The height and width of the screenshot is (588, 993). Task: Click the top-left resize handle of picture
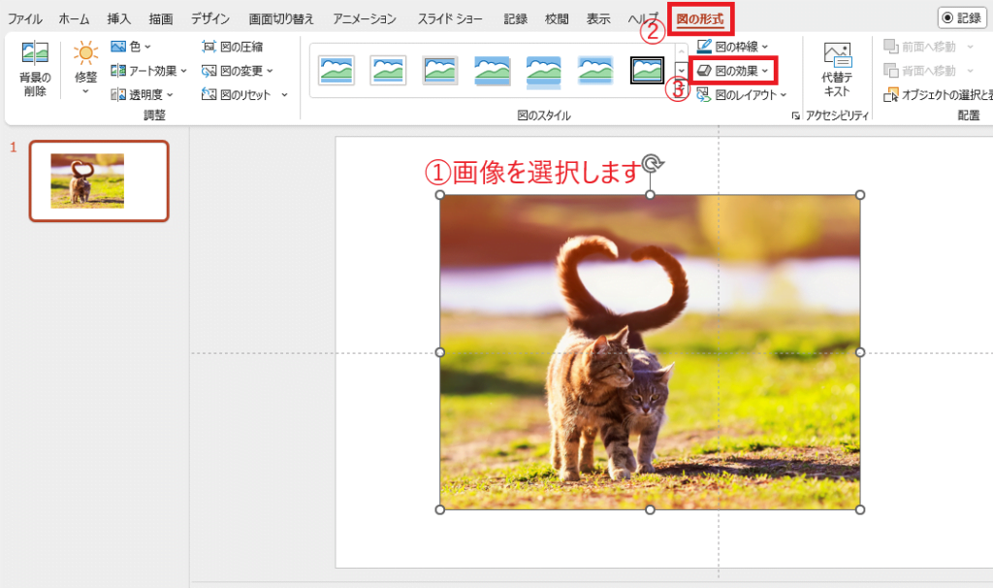[440, 195]
